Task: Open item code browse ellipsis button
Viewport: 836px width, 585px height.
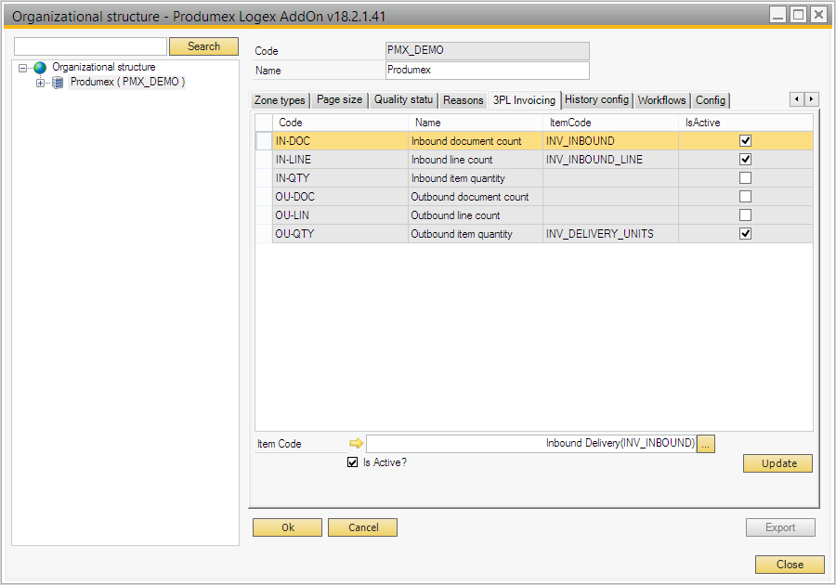Action: pos(706,444)
